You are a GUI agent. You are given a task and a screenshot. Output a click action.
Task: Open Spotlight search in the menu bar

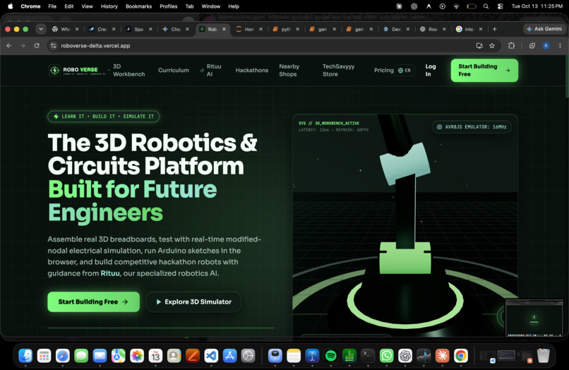coord(486,6)
